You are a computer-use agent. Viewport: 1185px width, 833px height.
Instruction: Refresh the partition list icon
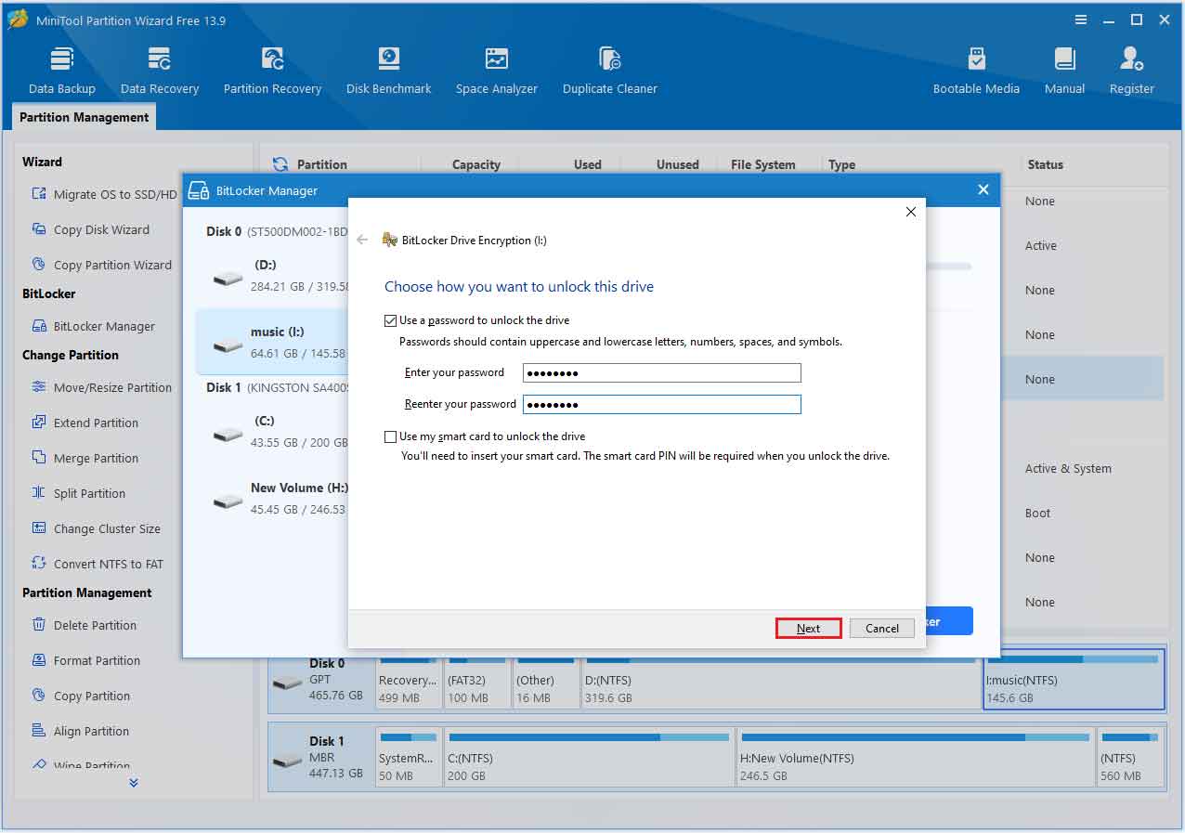click(280, 164)
